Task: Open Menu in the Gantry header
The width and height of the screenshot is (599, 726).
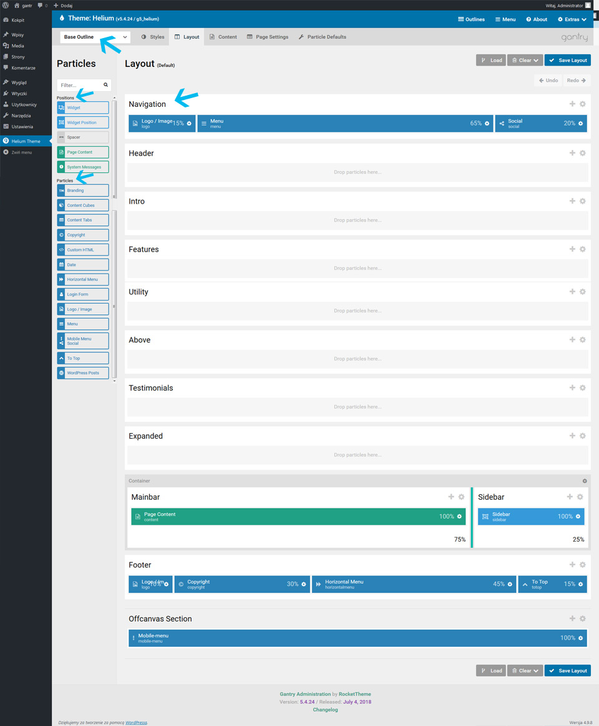Action: pyautogui.click(x=505, y=19)
